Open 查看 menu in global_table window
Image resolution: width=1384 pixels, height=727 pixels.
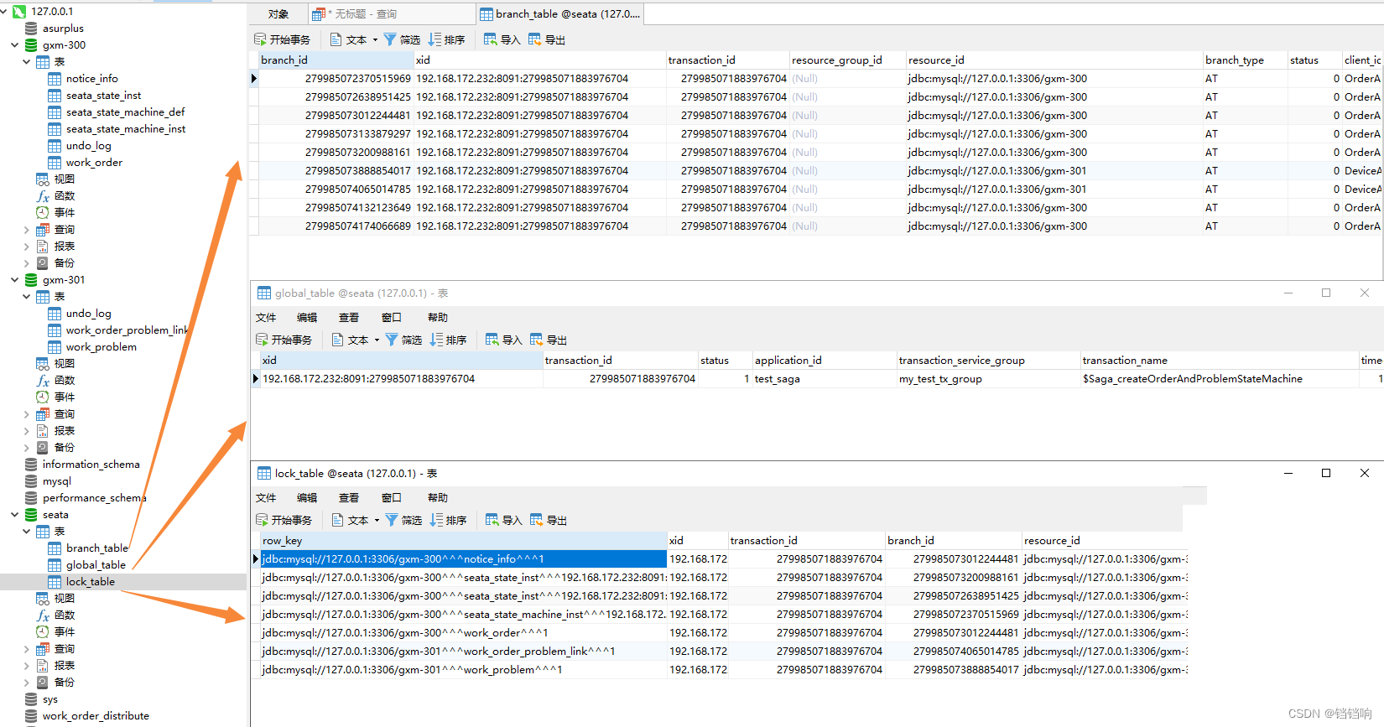click(349, 318)
